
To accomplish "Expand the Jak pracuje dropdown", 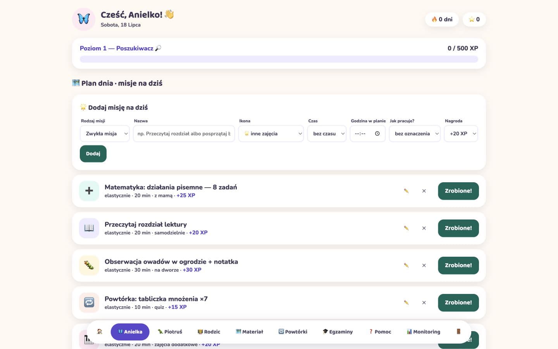I will coord(415,133).
